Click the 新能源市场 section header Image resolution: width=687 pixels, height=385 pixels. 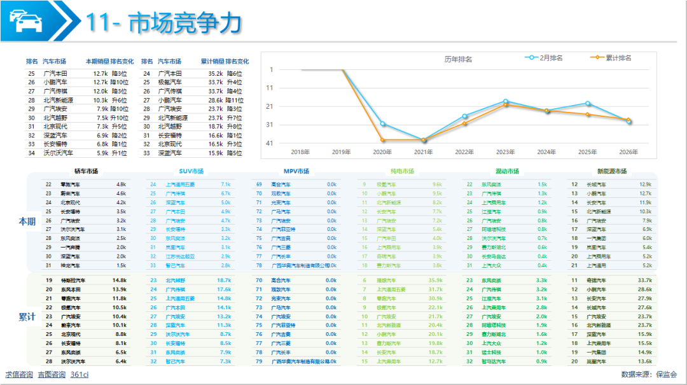(611, 171)
